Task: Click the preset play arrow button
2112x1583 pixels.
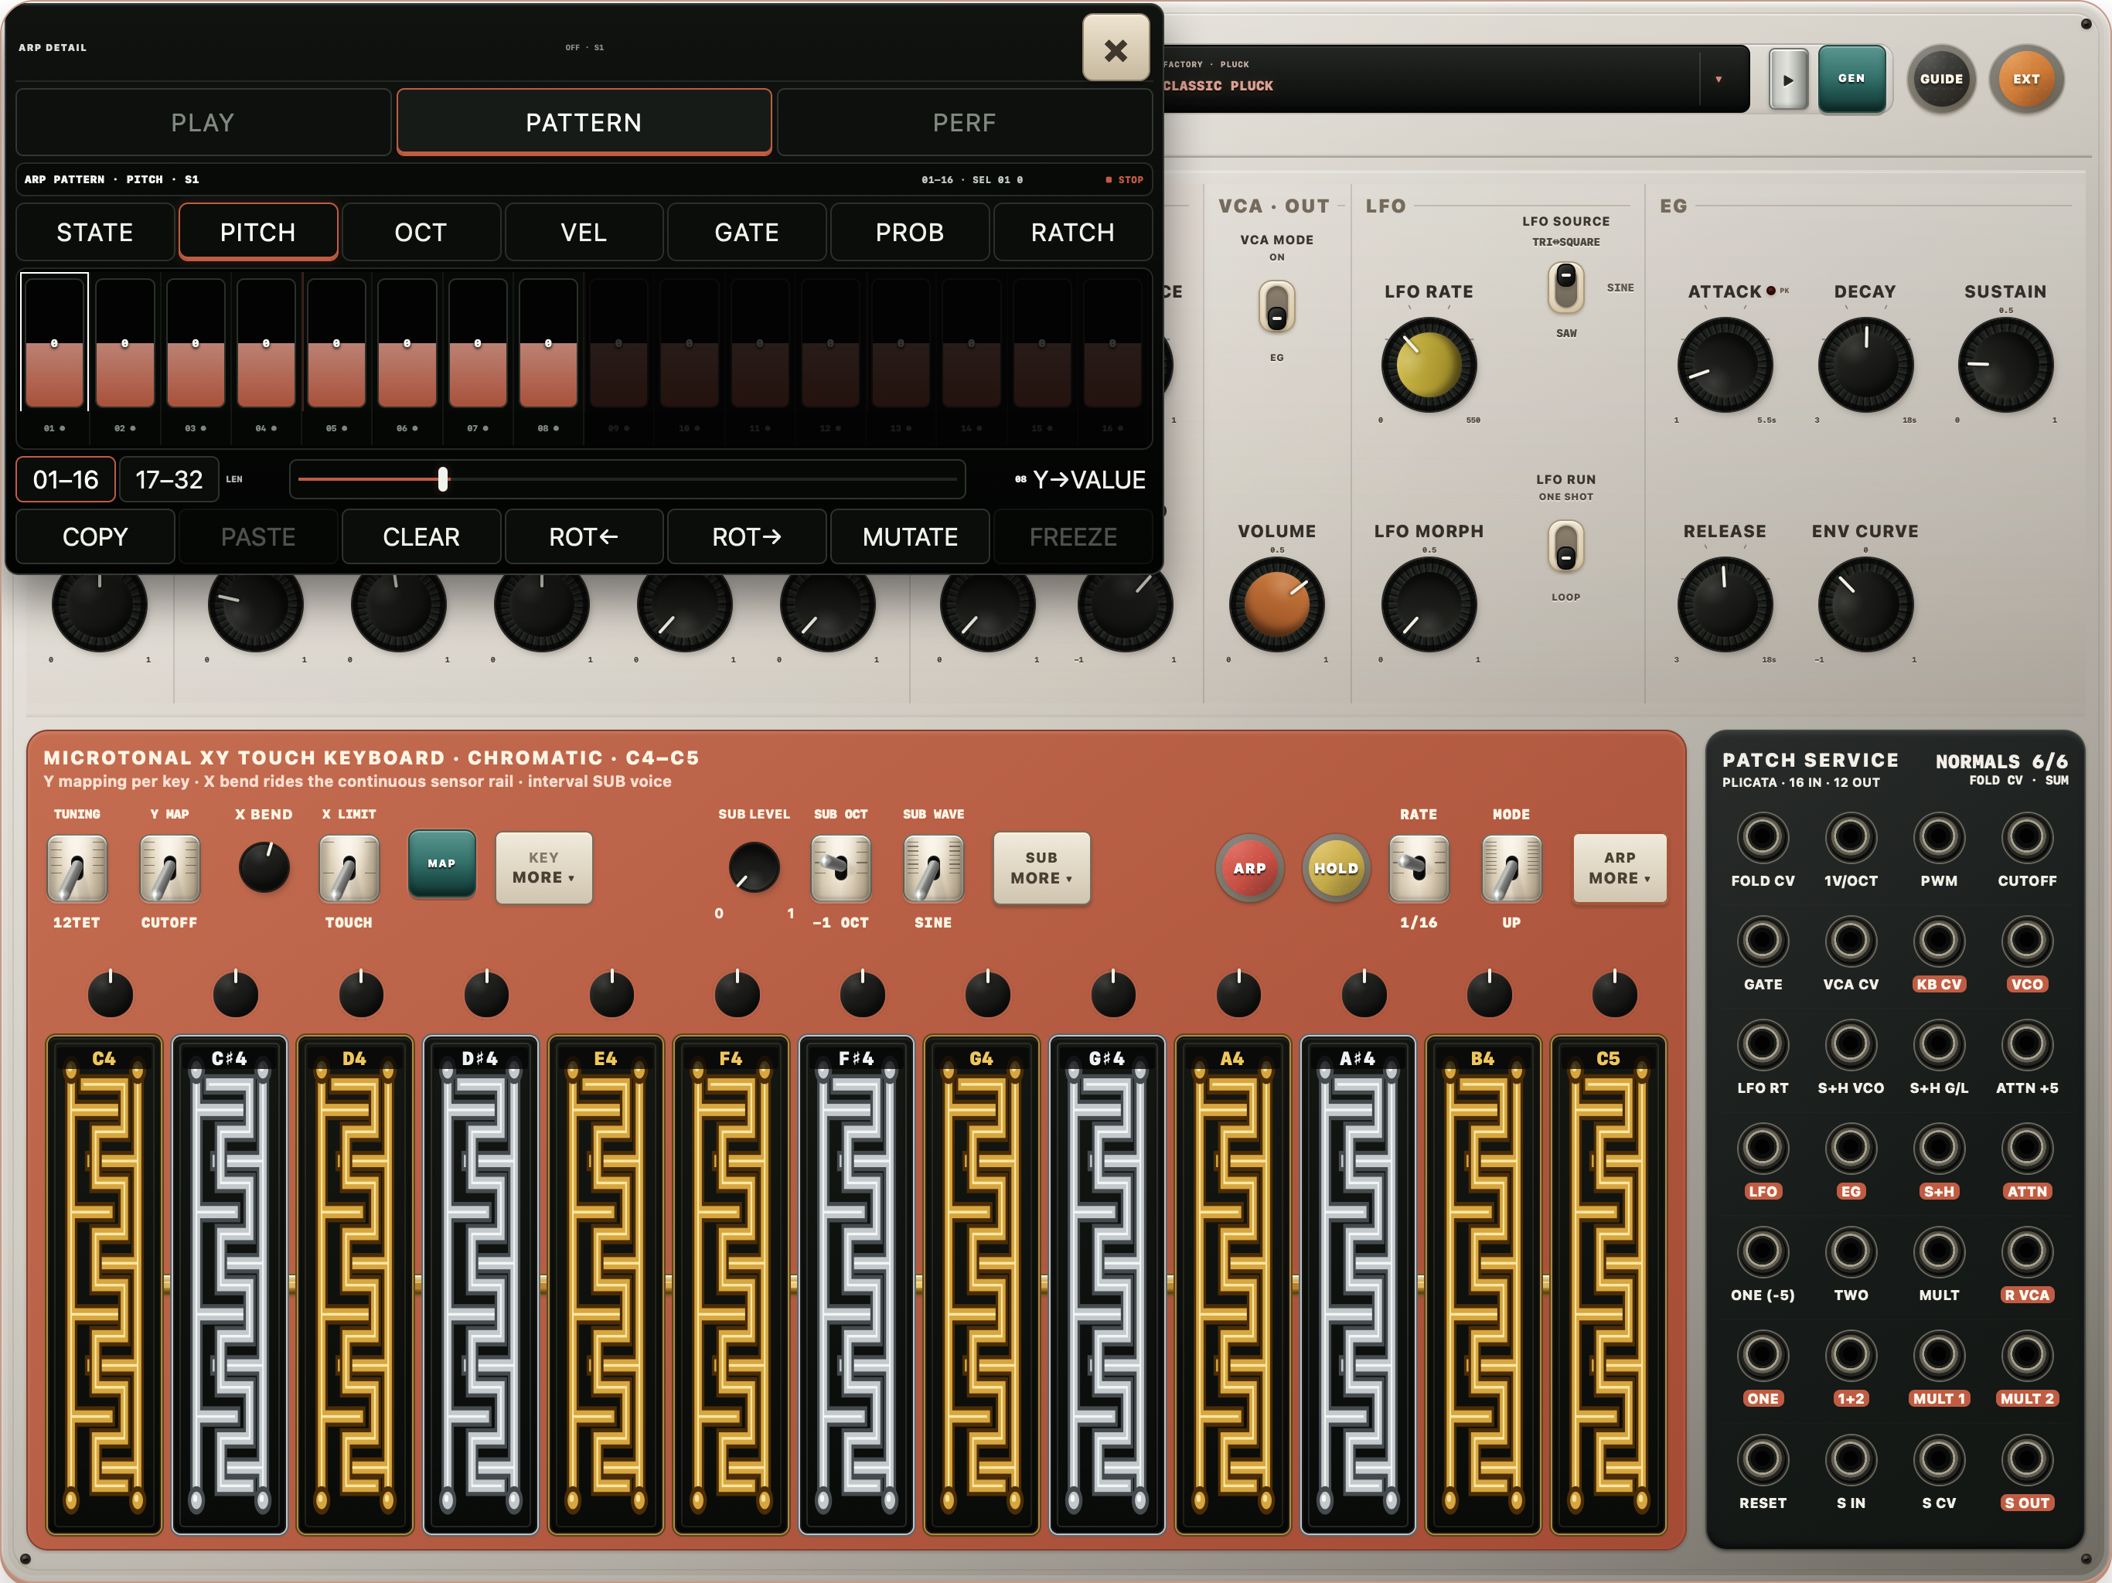Action: tap(1787, 80)
